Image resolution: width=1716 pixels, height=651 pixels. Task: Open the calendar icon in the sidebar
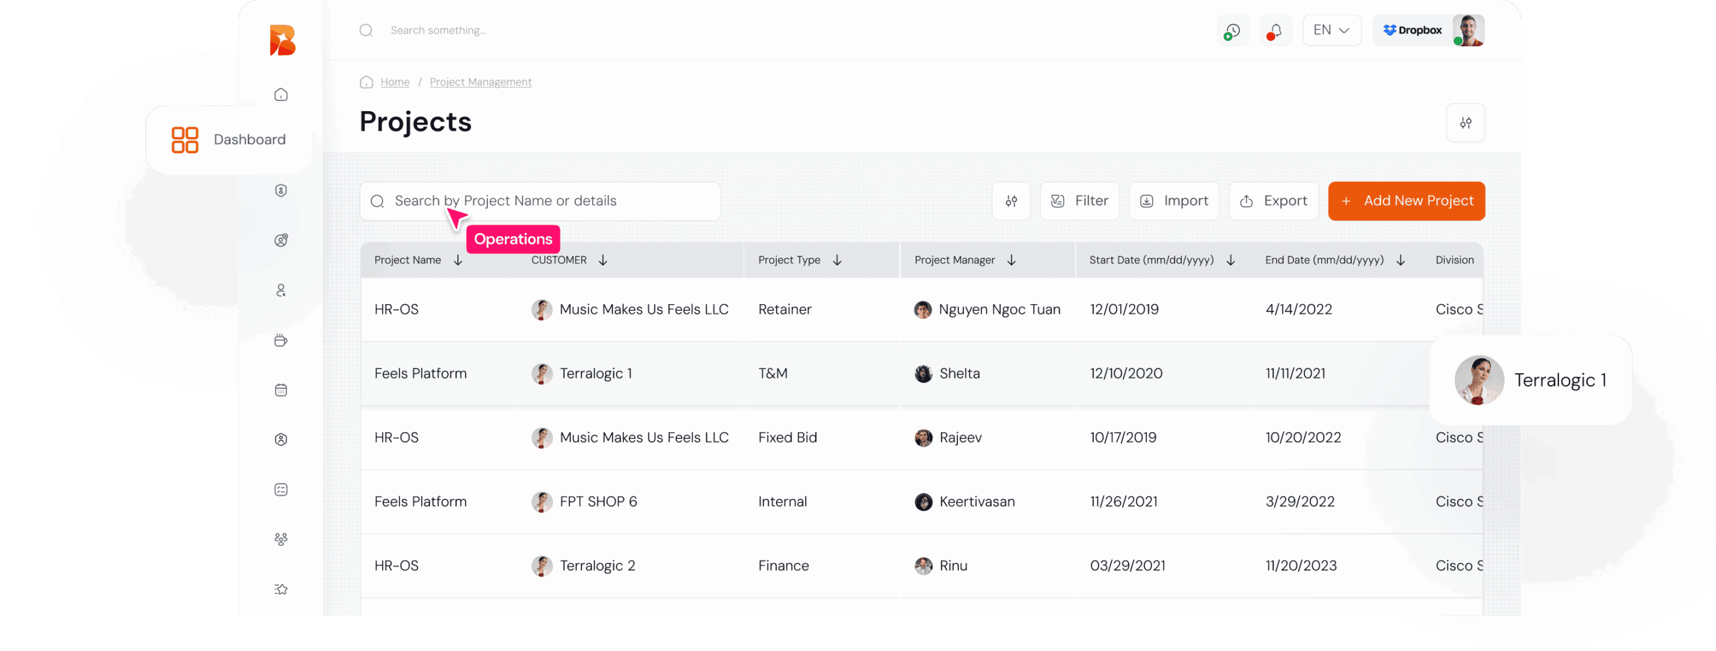281,390
